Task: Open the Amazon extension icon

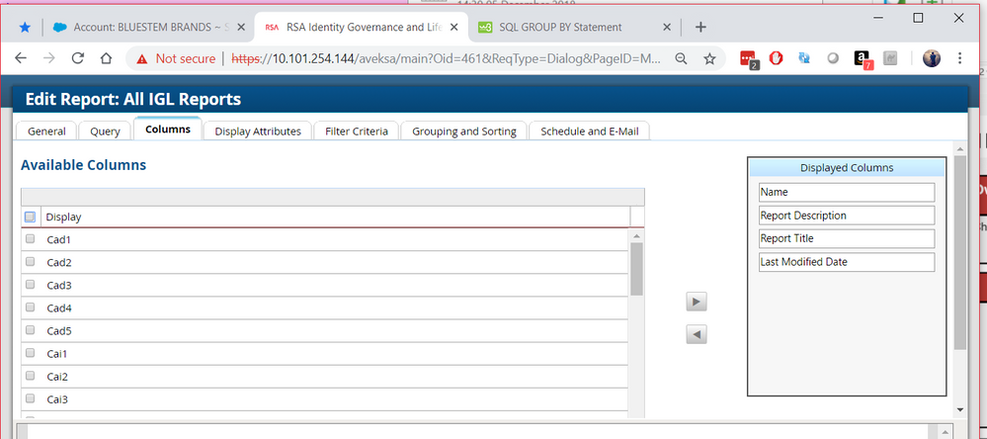Action: tap(863, 59)
